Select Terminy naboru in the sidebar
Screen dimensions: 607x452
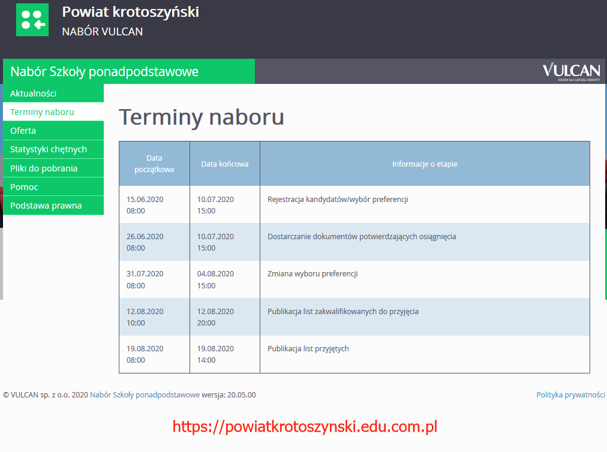[43, 112]
